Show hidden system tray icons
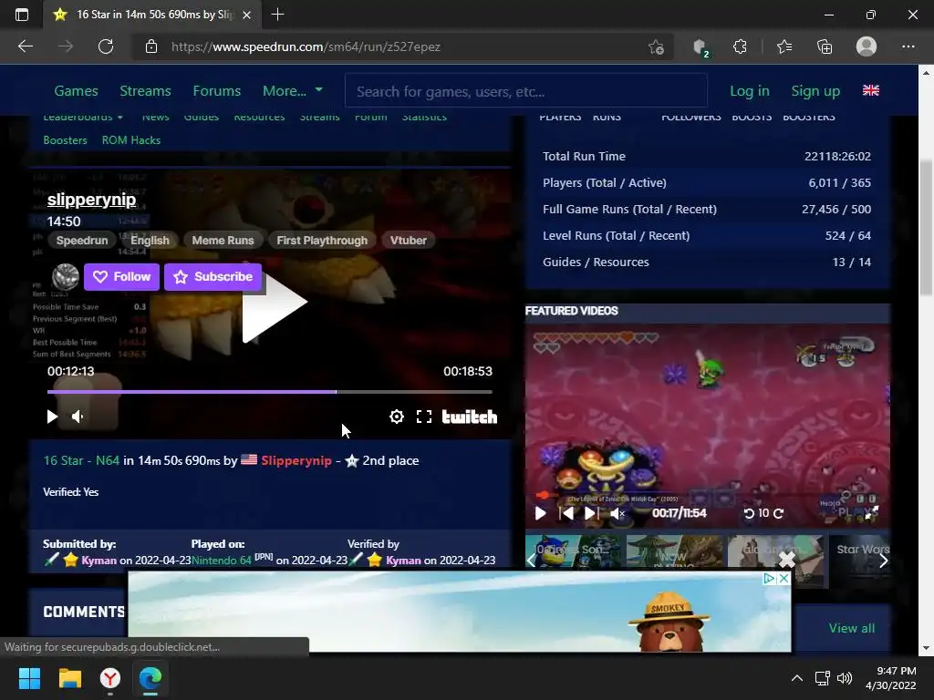The width and height of the screenshot is (934, 700). click(x=796, y=678)
